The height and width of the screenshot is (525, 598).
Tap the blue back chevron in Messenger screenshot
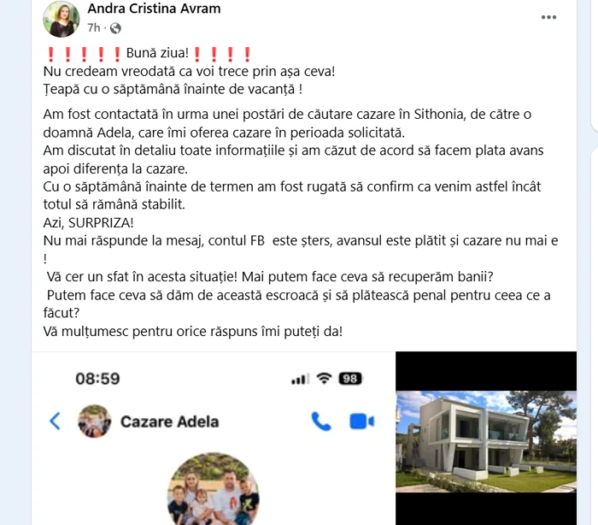click(x=55, y=422)
